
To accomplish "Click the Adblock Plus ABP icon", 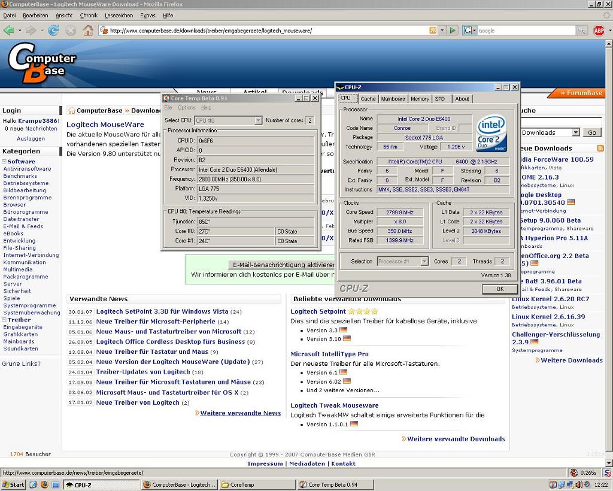I will click(599, 30).
